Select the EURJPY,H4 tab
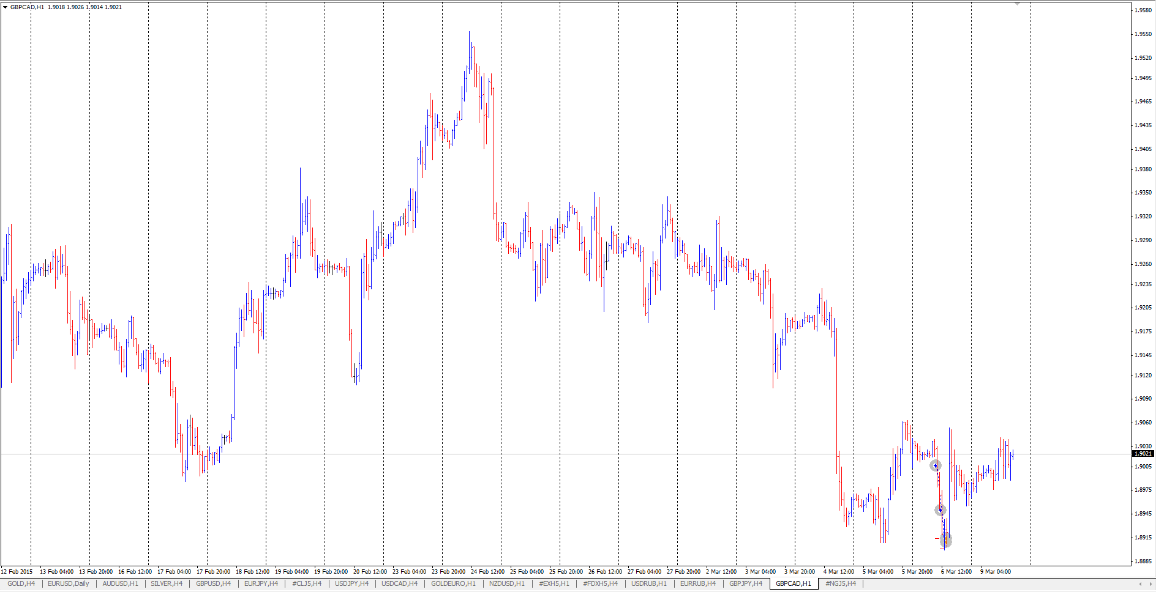 click(x=261, y=583)
